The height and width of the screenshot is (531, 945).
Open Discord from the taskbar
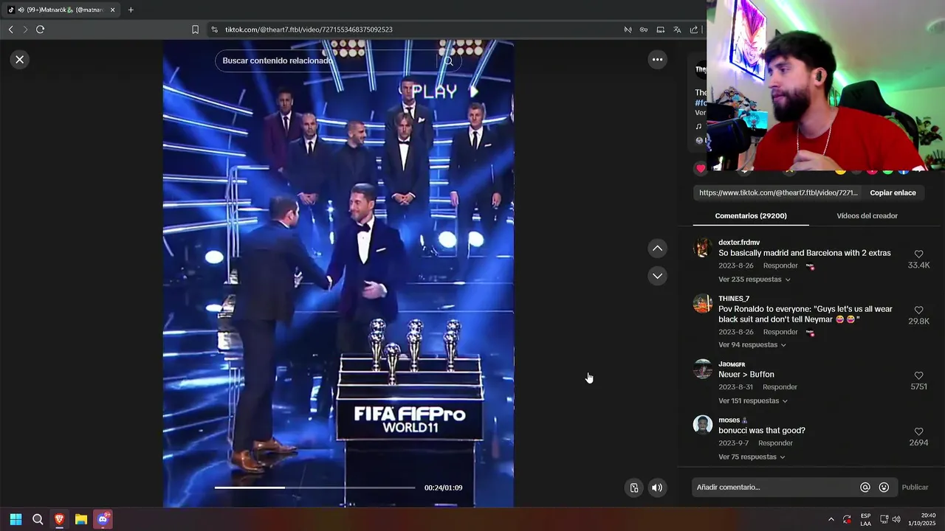coord(103,519)
